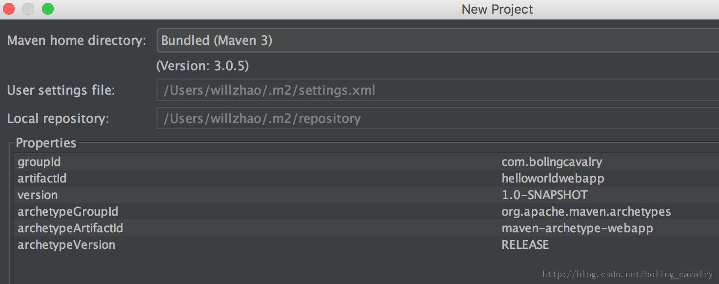Click the Local repository path field
The image size is (719, 284).
point(437,119)
